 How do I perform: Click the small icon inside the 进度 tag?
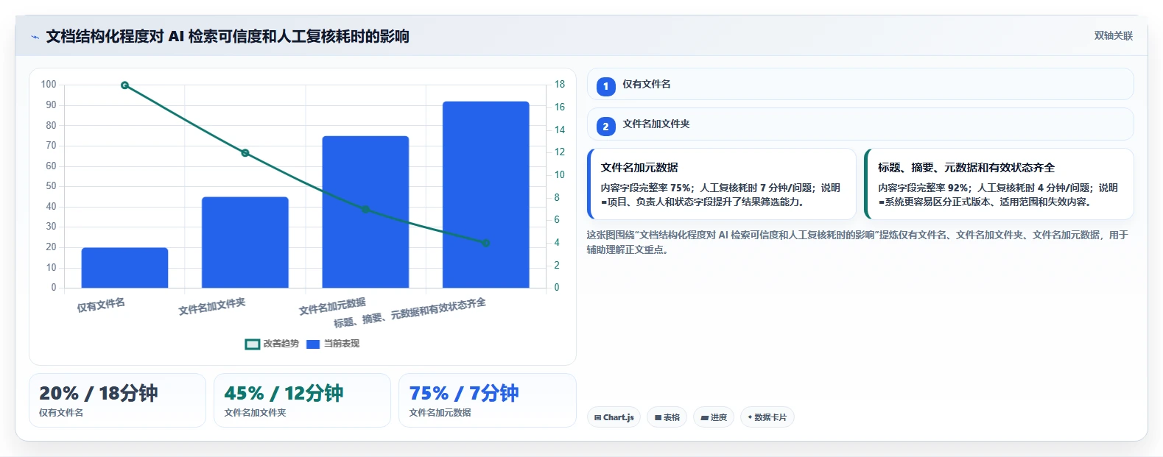705,418
